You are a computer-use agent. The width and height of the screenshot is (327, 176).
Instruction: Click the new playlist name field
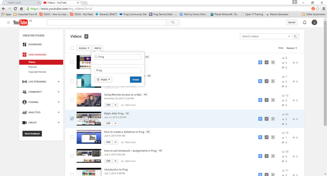[118, 70]
